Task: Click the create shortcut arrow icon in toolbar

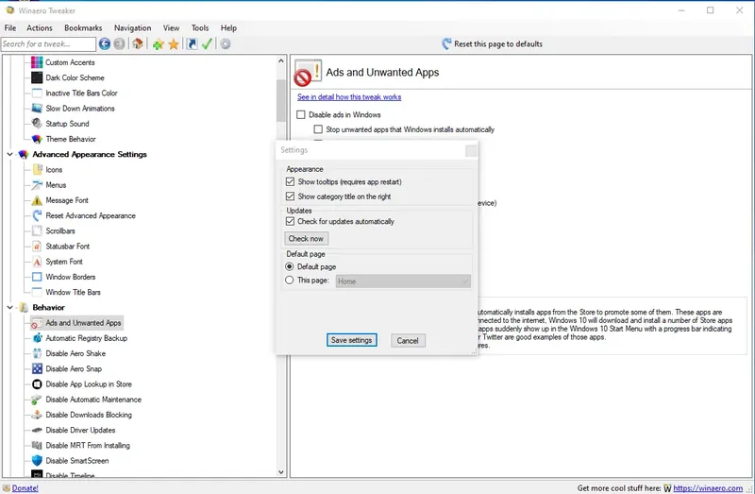Action: coord(192,44)
